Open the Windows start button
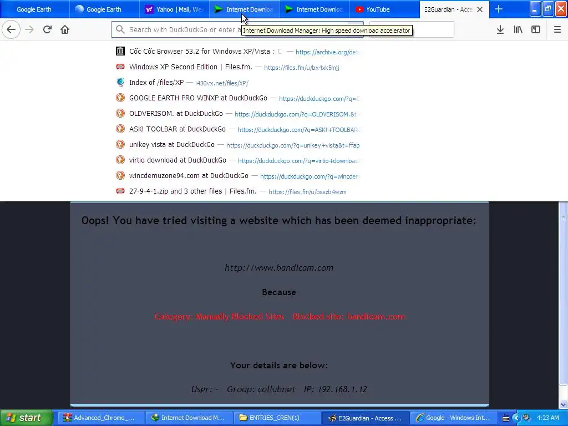Viewport: 568px width, 426px height. coord(26,418)
